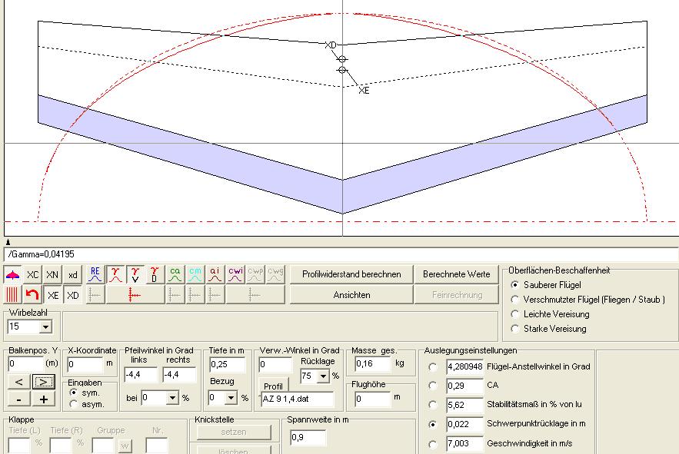Open Berechnete Werte
This screenshot has width=679, height=454.
(x=457, y=274)
